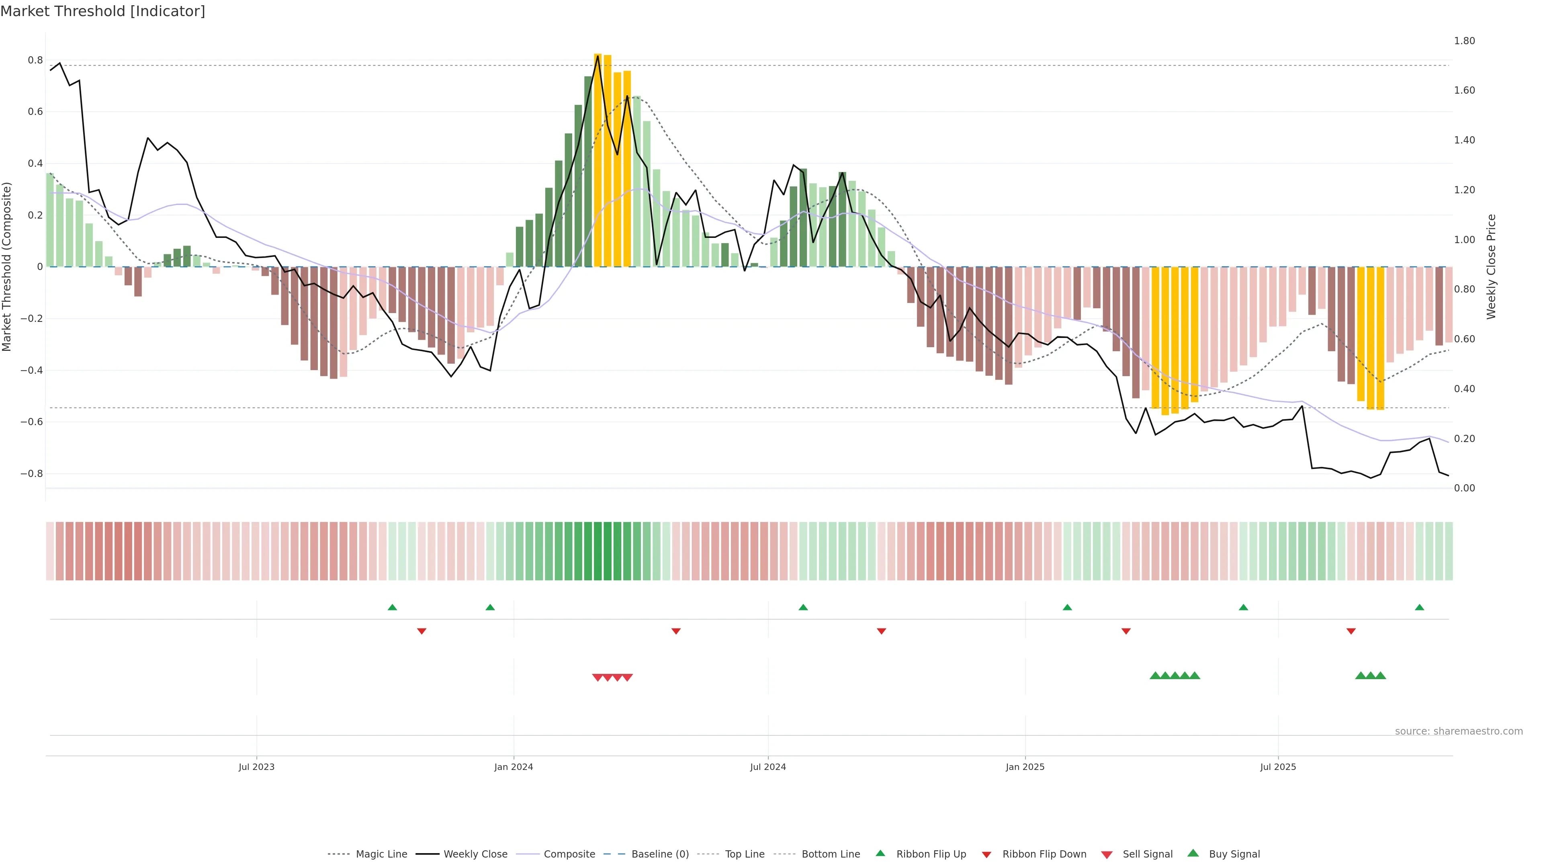
Task: Click the Jan 2024 x-axis label
Action: (514, 767)
